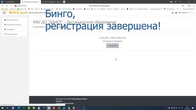Screen dimensions: 196x110
Task: Click the Иван Иванов profile avatar
Action: point(190,13)
